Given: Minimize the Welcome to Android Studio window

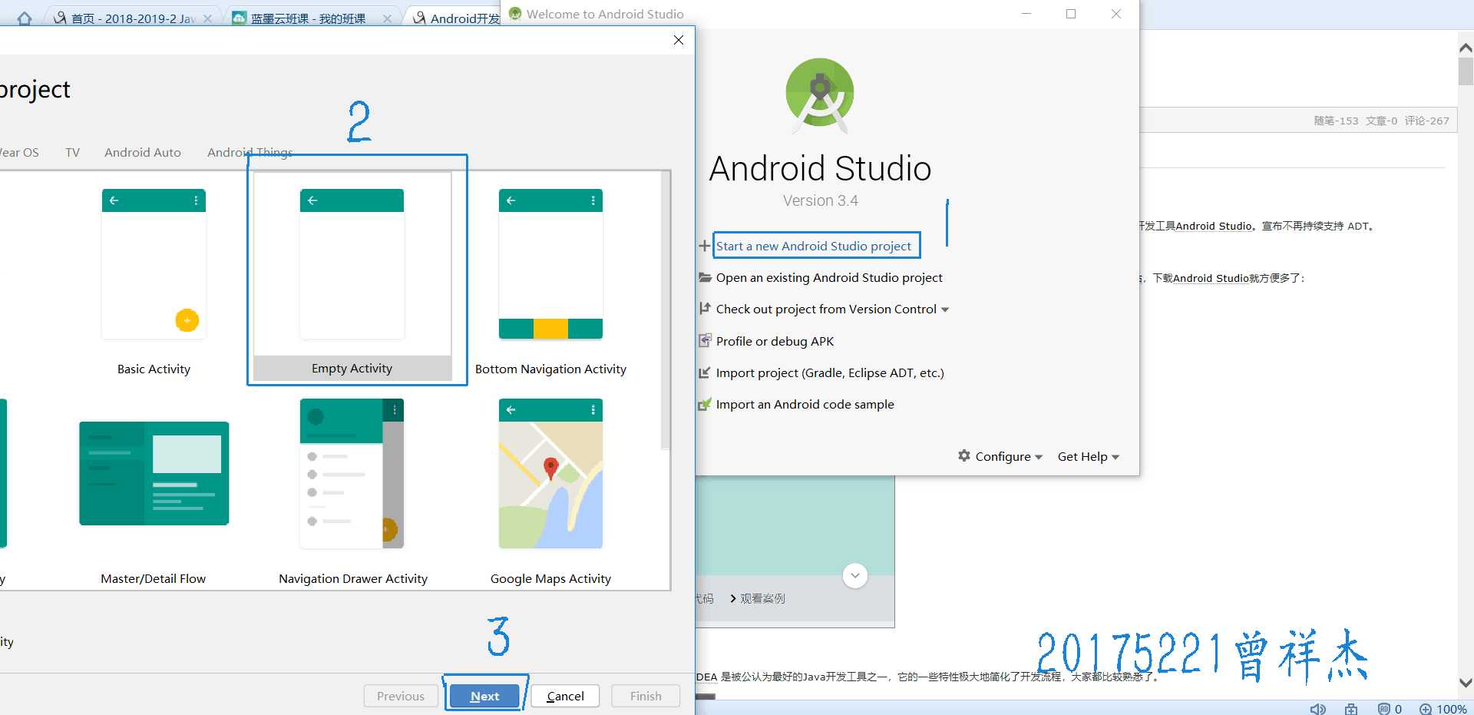Looking at the screenshot, I should click(x=1026, y=14).
